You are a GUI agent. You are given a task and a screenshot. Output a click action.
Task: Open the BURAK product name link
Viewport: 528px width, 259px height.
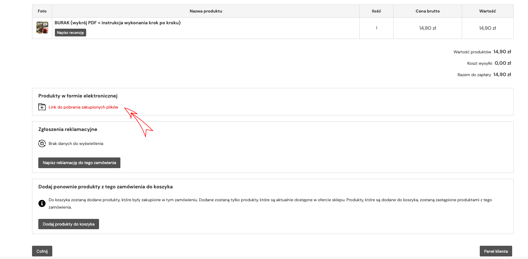[x=117, y=23]
